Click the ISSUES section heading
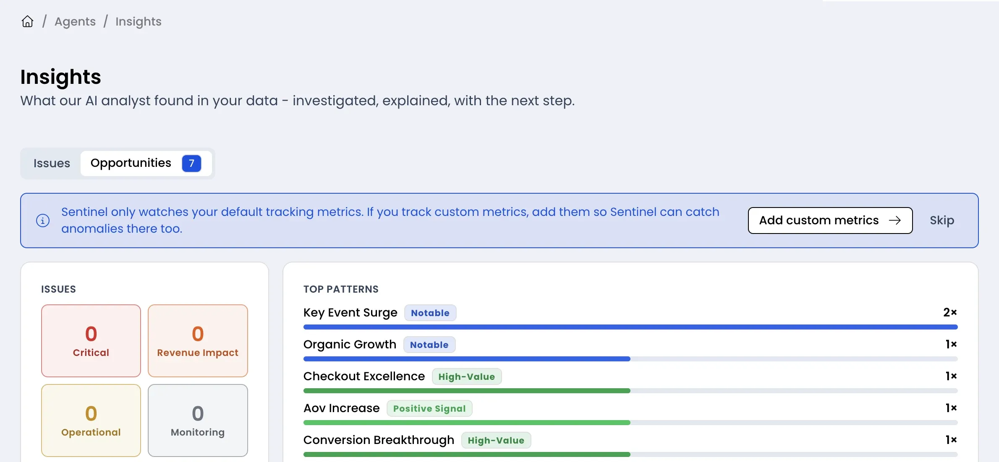Screen dimensions: 999x462 coord(58,289)
